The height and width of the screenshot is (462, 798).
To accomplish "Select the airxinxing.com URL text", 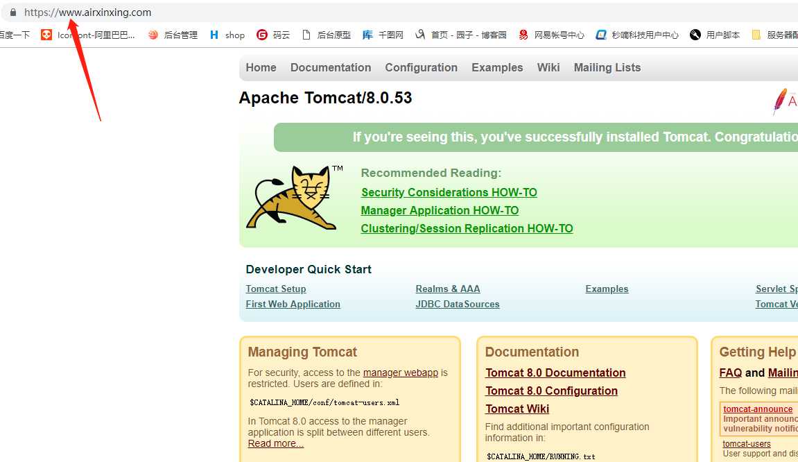I will click(87, 12).
